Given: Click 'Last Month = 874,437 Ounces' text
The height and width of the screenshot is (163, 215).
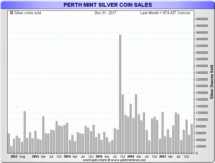Looking at the screenshot, I should [165, 13].
